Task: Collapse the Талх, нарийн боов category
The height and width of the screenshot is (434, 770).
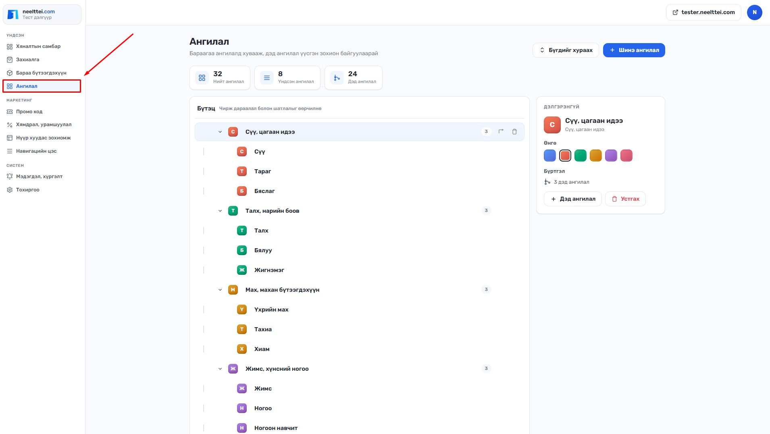Action: pyautogui.click(x=220, y=211)
